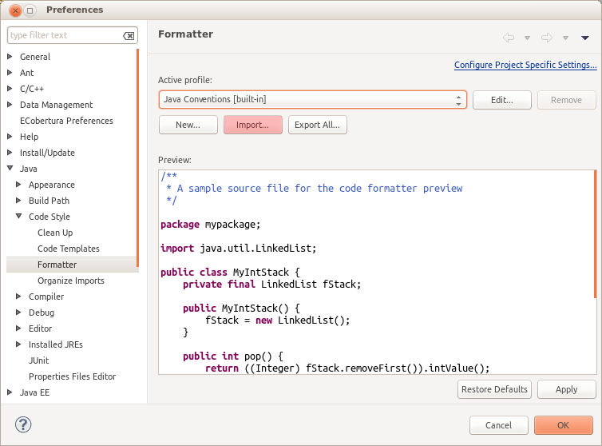Select the Data Management label
The width and height of the screenshot is (602, 446).
56,105
